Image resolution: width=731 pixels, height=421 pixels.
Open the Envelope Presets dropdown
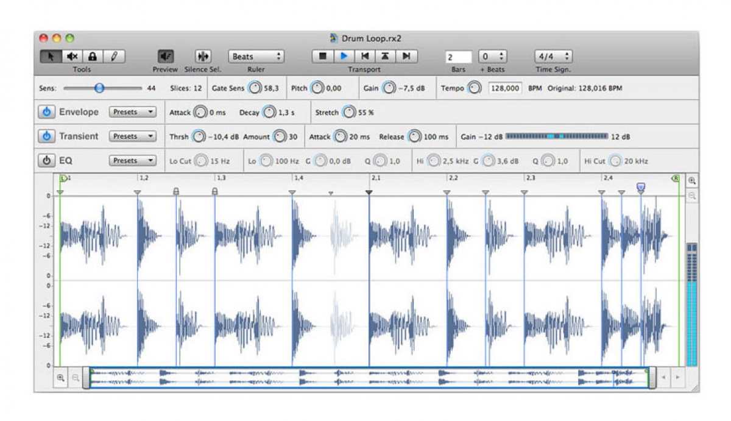(x=133, y=112)
